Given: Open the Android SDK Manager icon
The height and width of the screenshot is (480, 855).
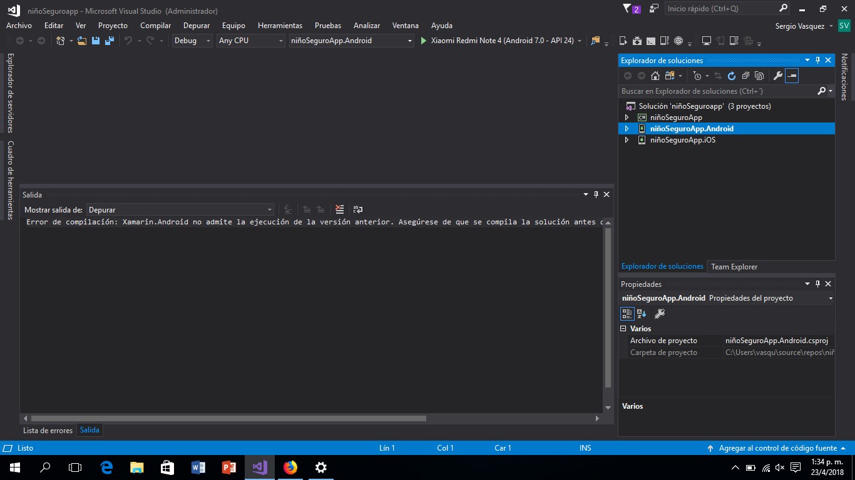Looking at the screenshot, I should click(637, 41).
